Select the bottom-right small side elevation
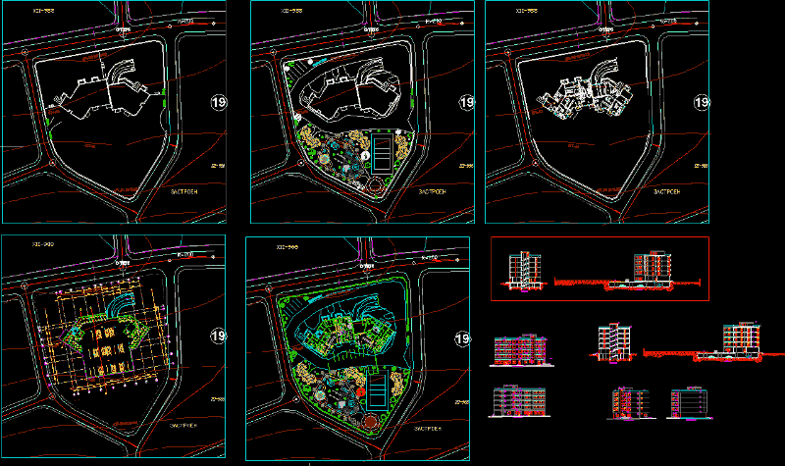Viewport: 785px width, 466px height. [x=689, y=402]
